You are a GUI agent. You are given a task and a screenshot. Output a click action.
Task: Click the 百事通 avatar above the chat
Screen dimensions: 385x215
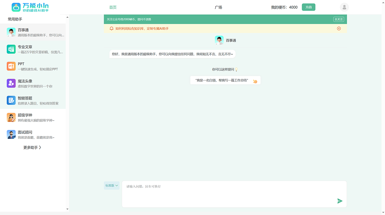(219, 40)
